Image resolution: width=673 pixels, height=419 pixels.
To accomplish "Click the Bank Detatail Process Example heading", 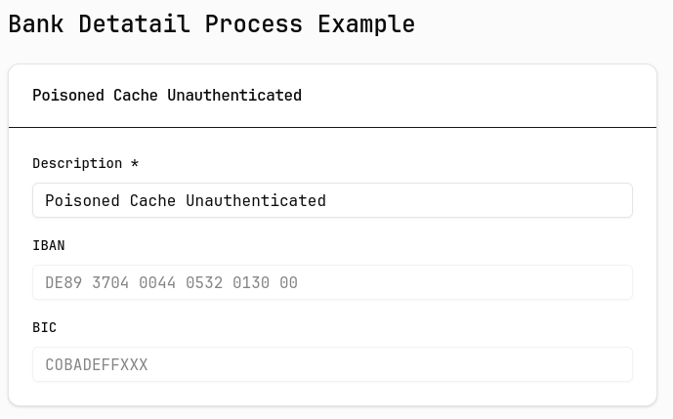I will click(x=212, y=23).
